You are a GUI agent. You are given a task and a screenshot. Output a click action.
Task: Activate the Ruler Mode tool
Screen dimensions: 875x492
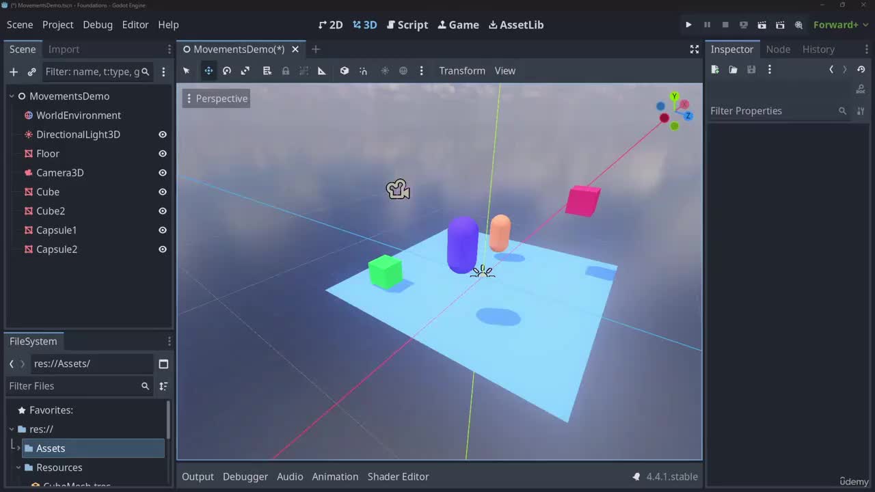point(322,70)
